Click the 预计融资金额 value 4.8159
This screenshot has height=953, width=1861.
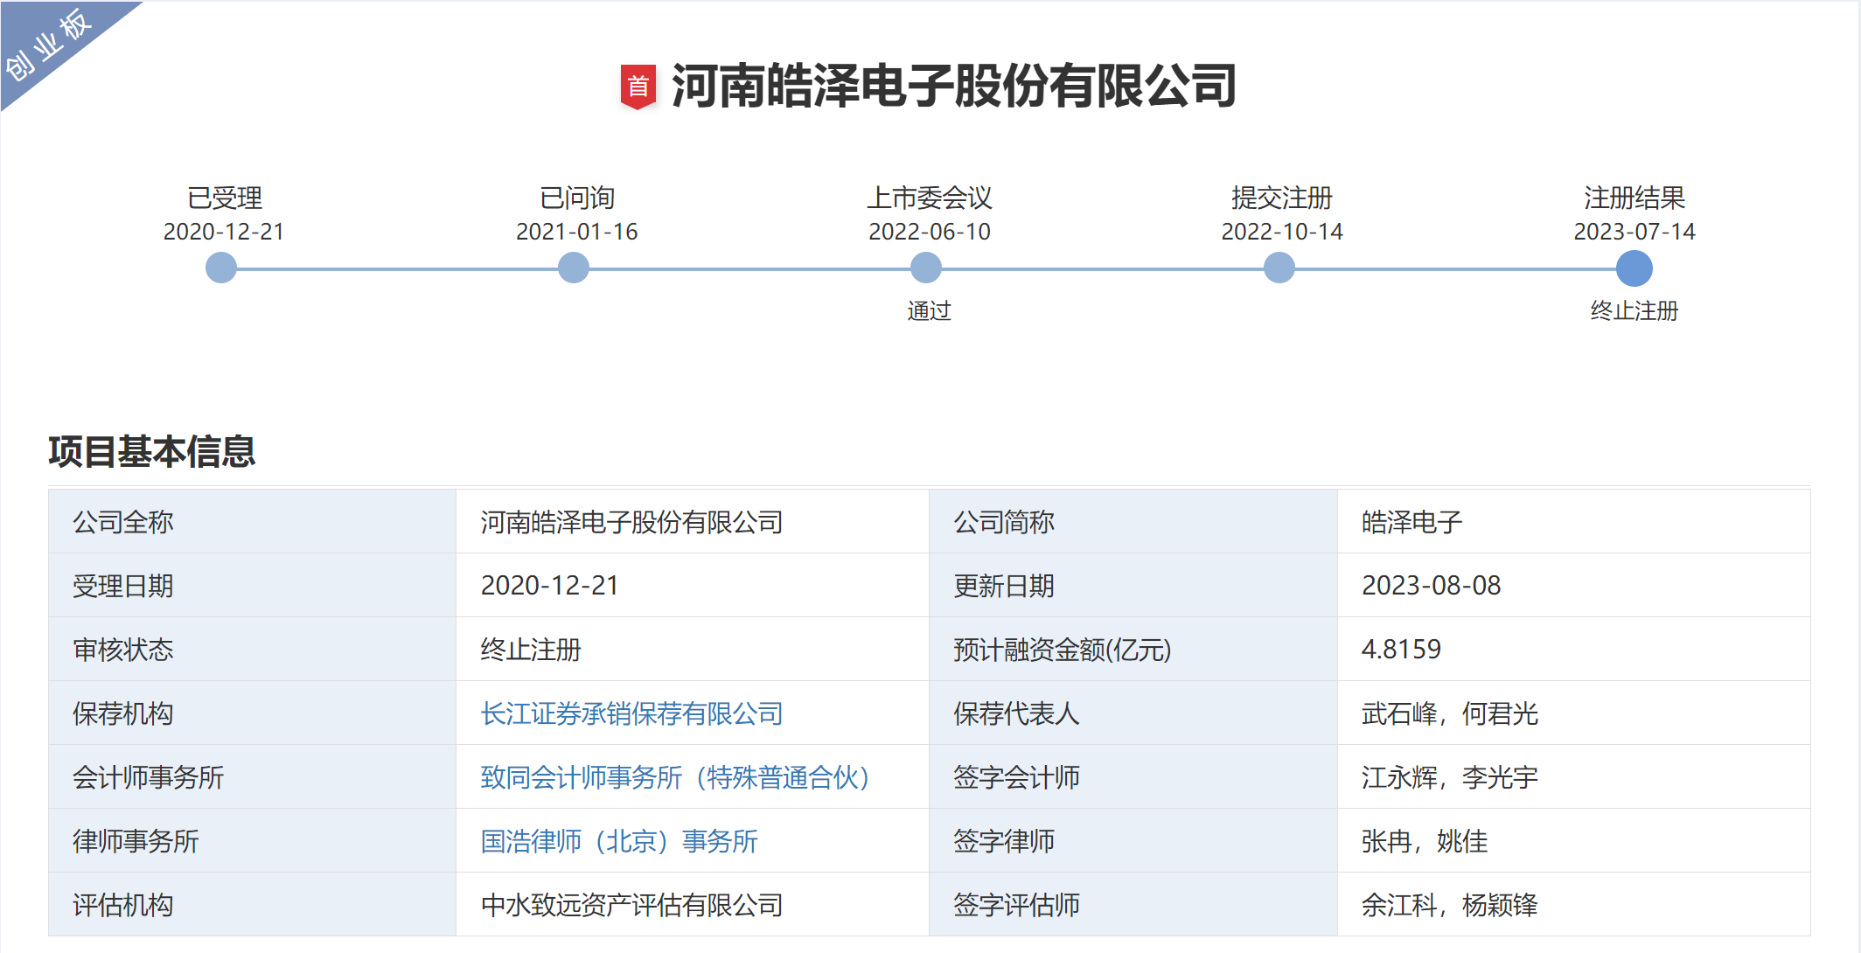click(1400, 650)
